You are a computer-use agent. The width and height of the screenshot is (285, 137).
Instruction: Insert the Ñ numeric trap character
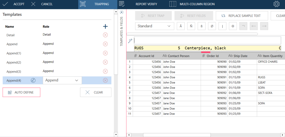coord(191,26)
